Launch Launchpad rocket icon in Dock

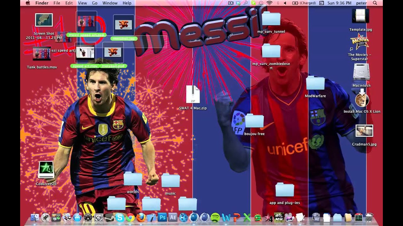46,218
